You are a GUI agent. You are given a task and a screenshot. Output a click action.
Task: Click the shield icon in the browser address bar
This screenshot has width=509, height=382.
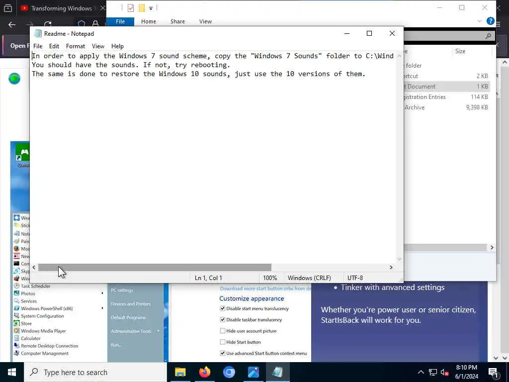[x=82, y=24]
